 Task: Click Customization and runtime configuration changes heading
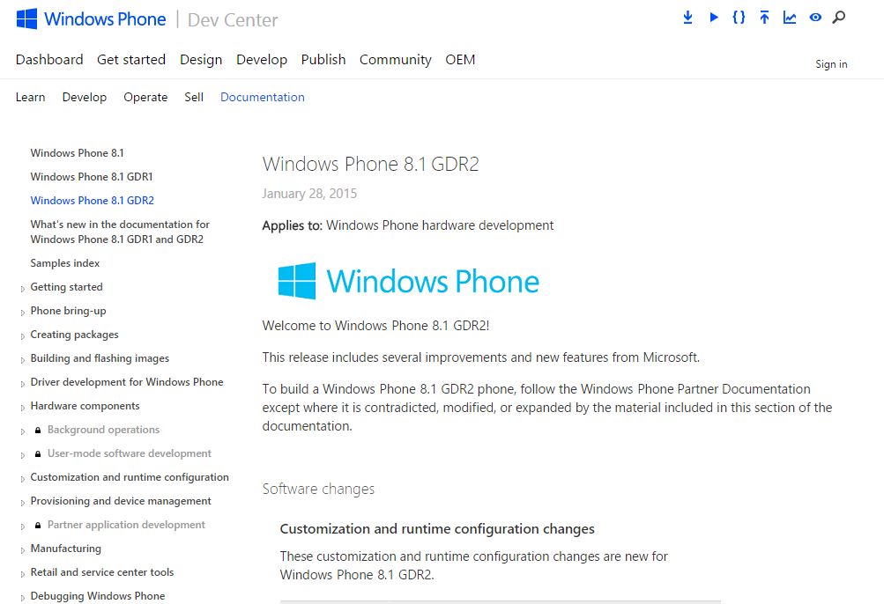point(437,529)
